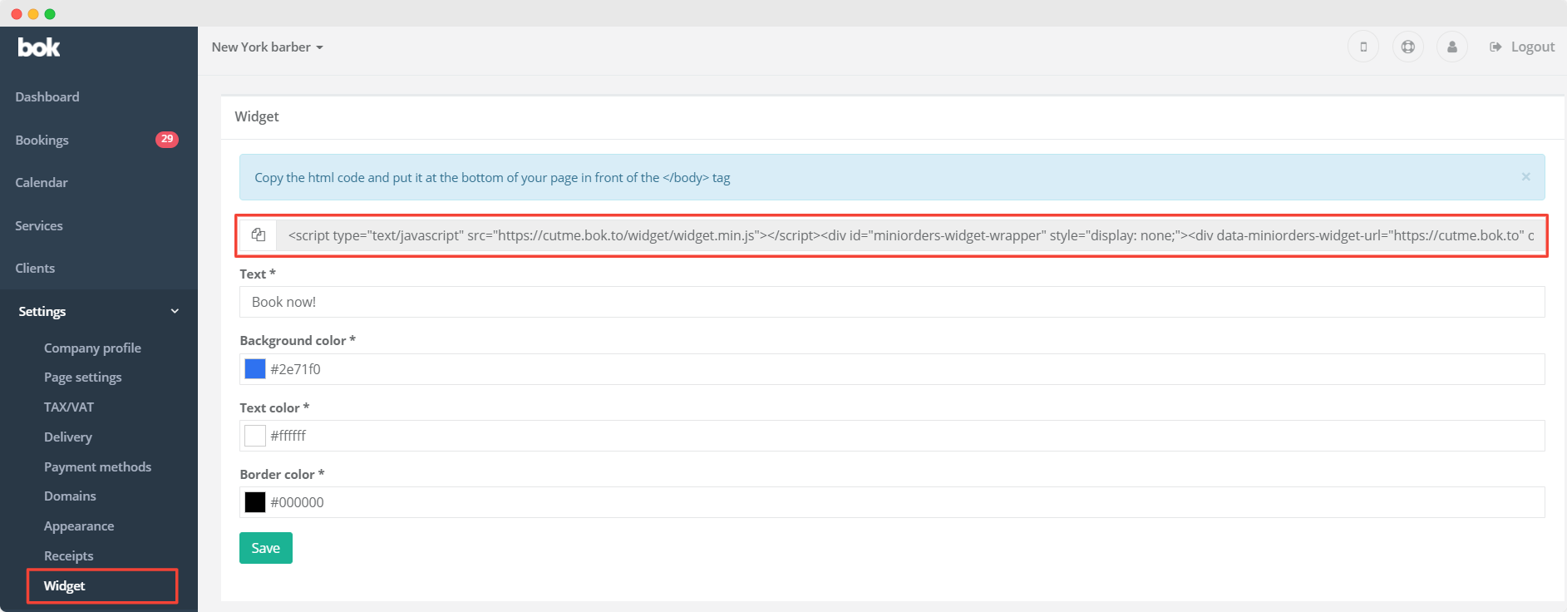Viewport: 1567px width, 612px height.
Task: Open TAX/VAT settings
Action: point(69,407)
